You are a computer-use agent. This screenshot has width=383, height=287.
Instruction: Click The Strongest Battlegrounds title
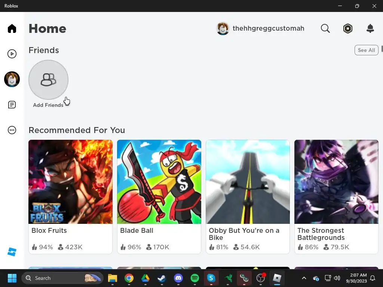321,234
